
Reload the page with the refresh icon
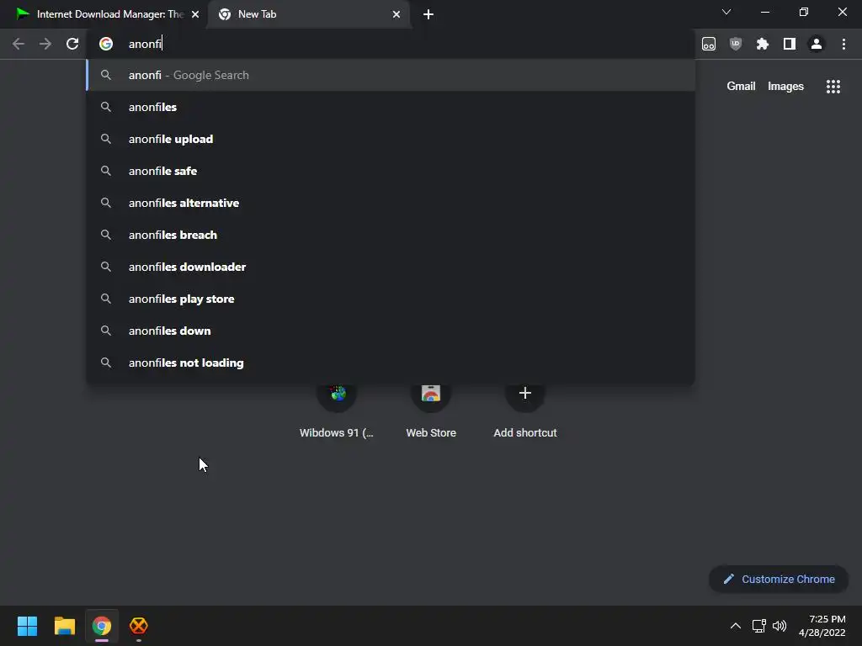point(72,44)
